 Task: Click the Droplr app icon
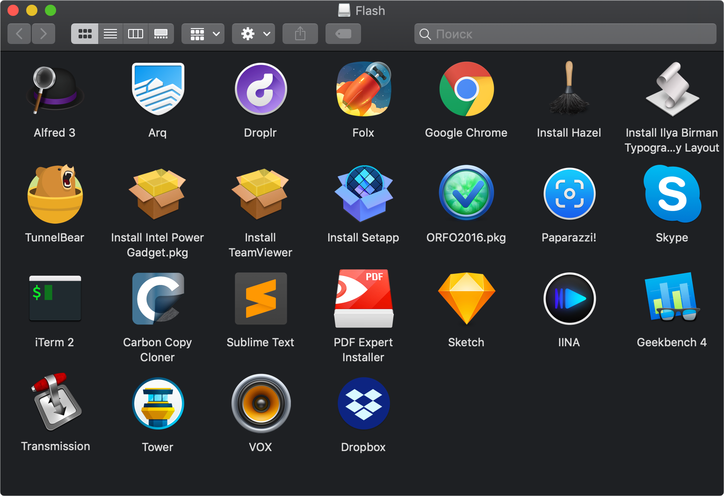[x=261, y=89]
